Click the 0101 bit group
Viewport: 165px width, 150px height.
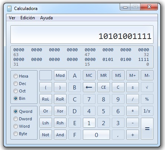(108, 59)
